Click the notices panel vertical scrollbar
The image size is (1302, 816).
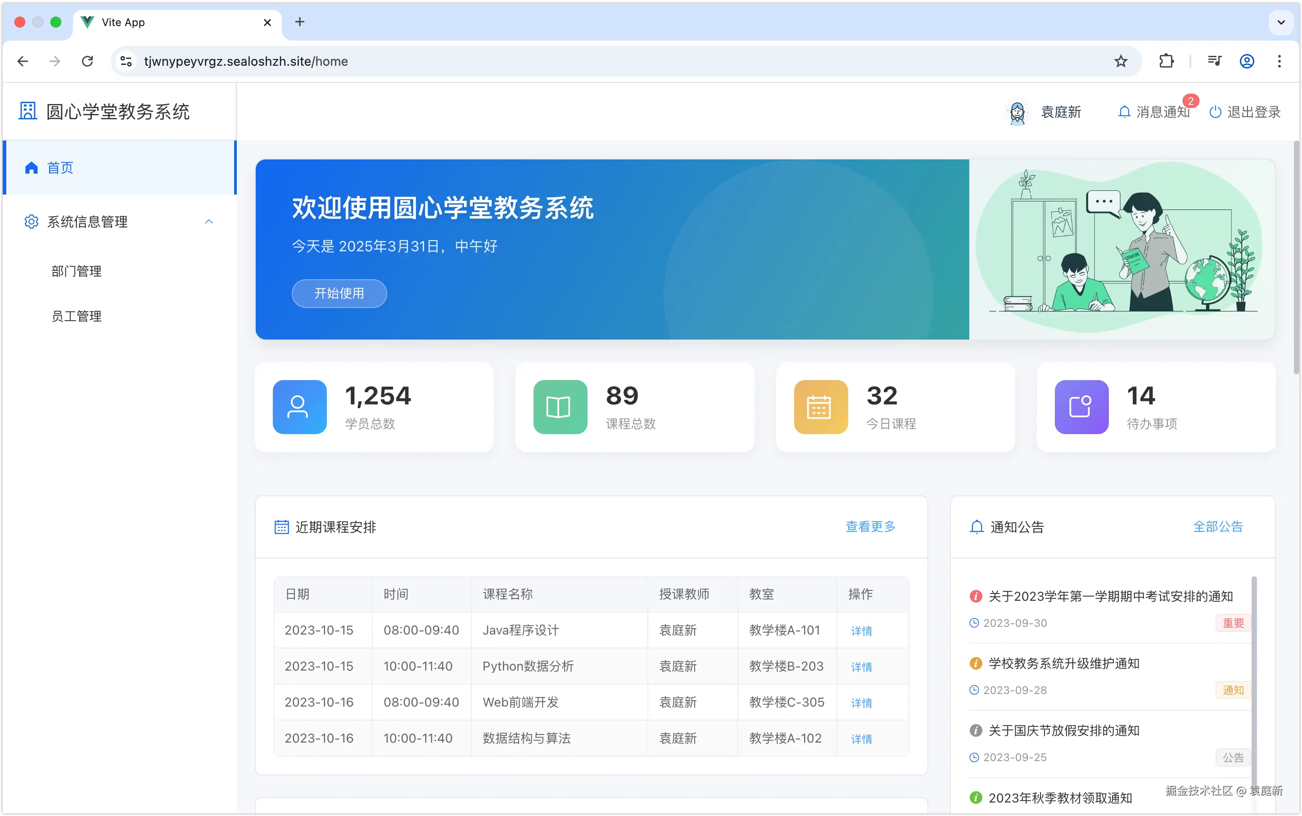pos(1253,675)
